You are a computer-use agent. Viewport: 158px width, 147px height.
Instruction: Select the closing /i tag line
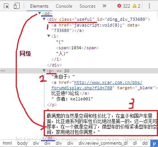tap(56, 59)
